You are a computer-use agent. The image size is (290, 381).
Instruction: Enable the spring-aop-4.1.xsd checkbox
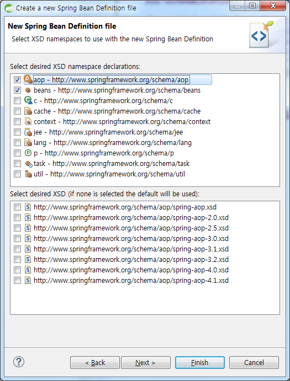click(17, 281)
